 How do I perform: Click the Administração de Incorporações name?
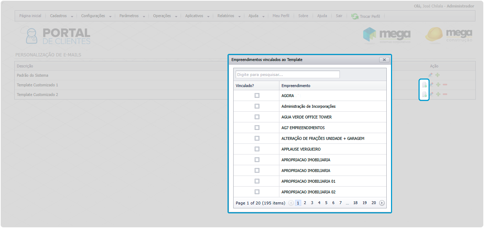(x=308, y=106)
